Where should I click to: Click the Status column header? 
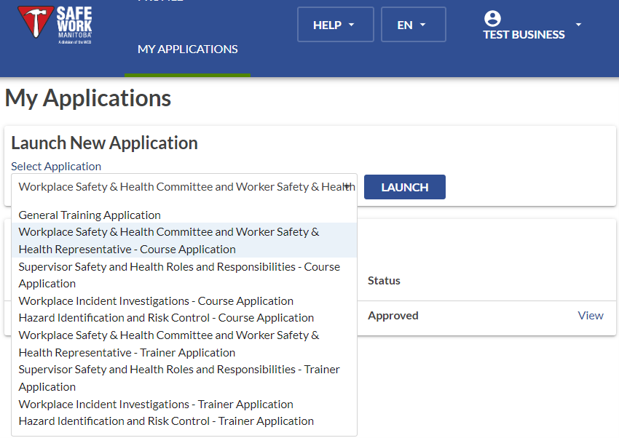384,281
